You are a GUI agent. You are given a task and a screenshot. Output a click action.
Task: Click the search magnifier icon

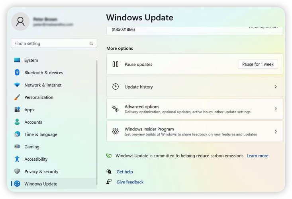coord(91,43)
